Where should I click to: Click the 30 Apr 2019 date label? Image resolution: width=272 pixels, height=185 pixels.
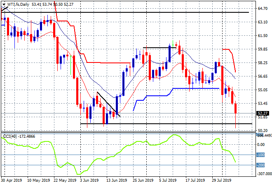[12, 180]
